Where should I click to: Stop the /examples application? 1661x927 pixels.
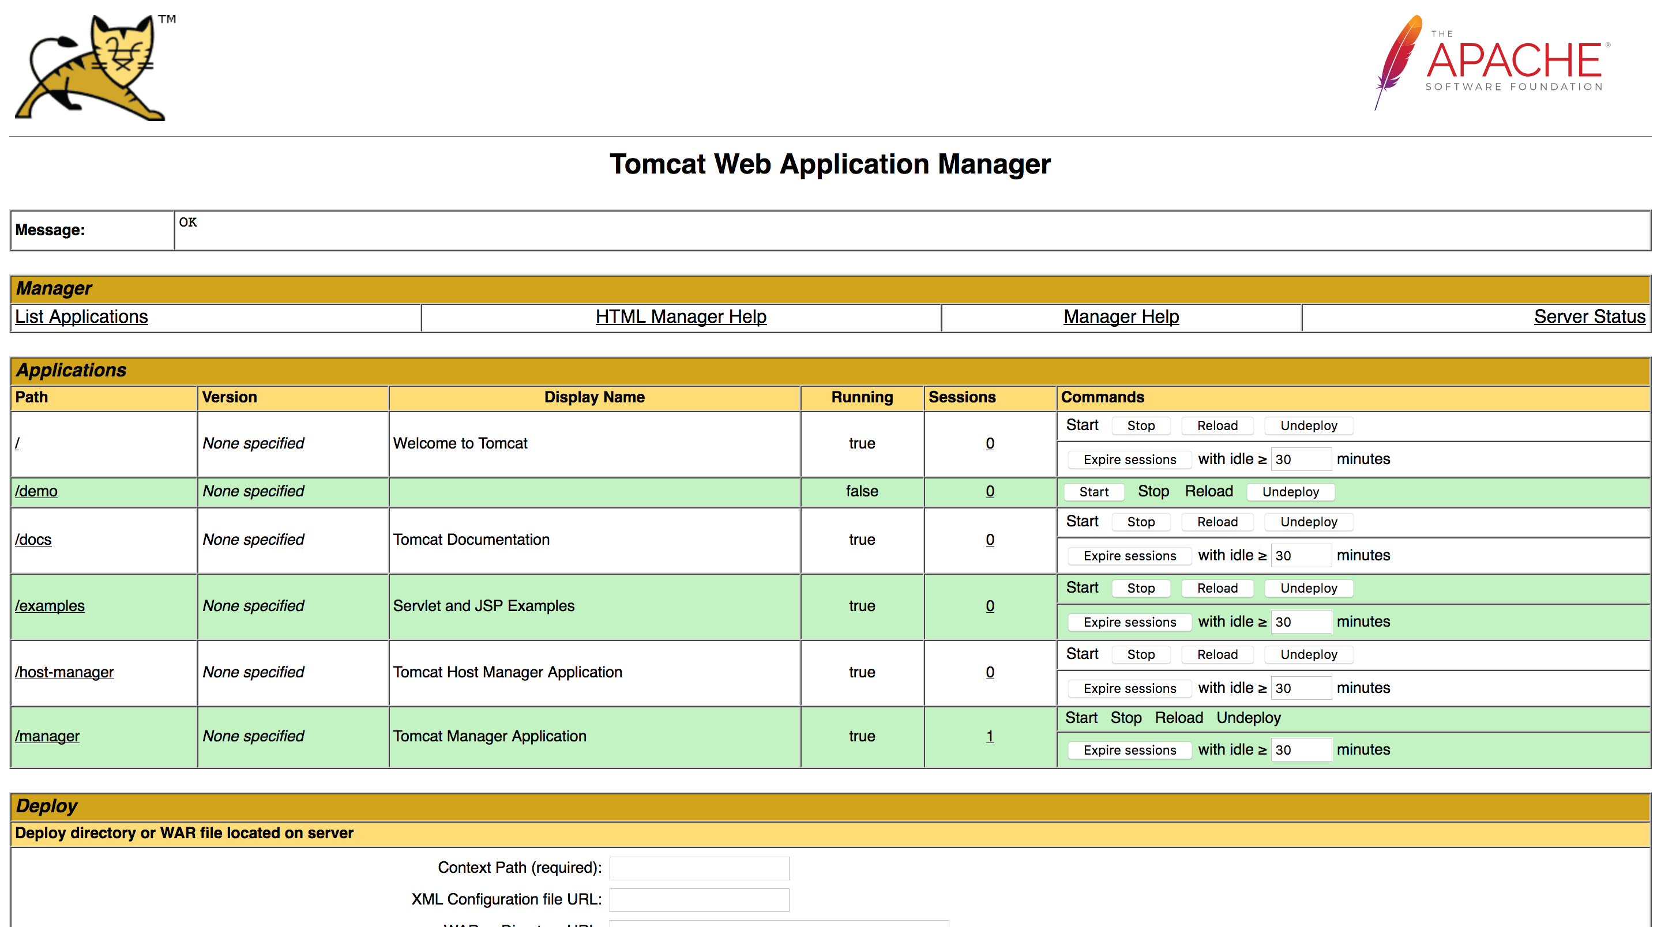point(1141,588)
